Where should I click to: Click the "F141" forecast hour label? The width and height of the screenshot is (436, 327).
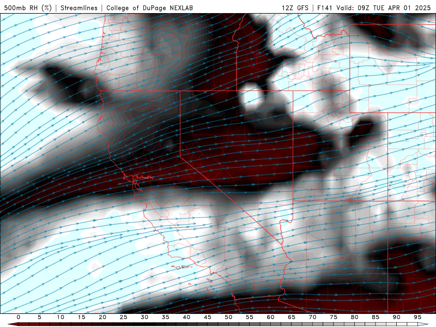click(x=324, y=8)
